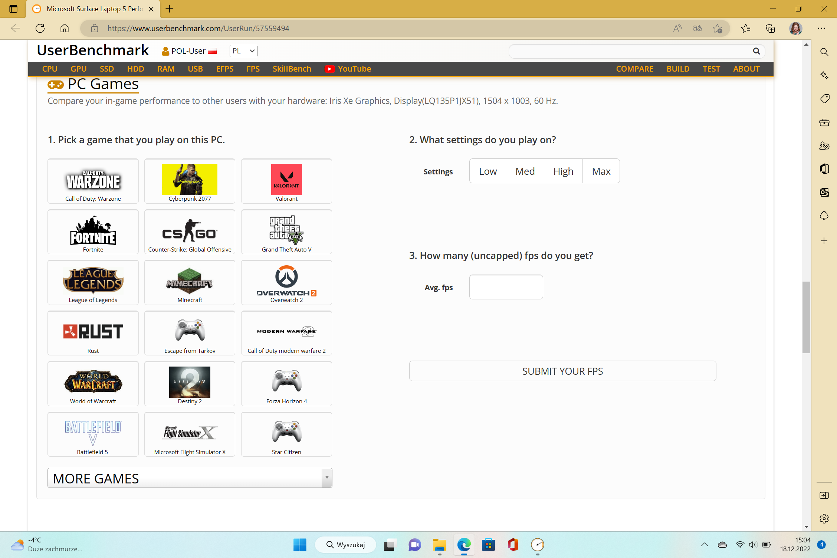837x558 pixels.
Task: Open the SkillBench menu item
Action: 292,69
